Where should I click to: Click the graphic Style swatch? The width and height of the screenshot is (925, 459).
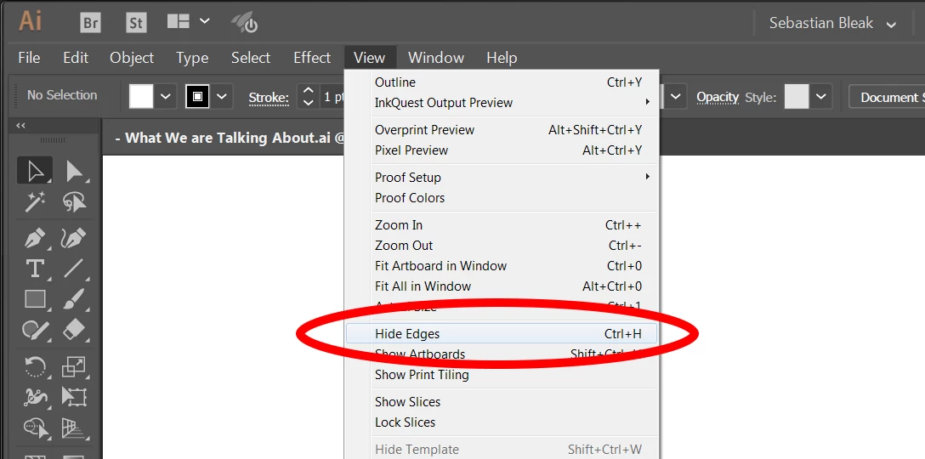(x=797, y=97)
